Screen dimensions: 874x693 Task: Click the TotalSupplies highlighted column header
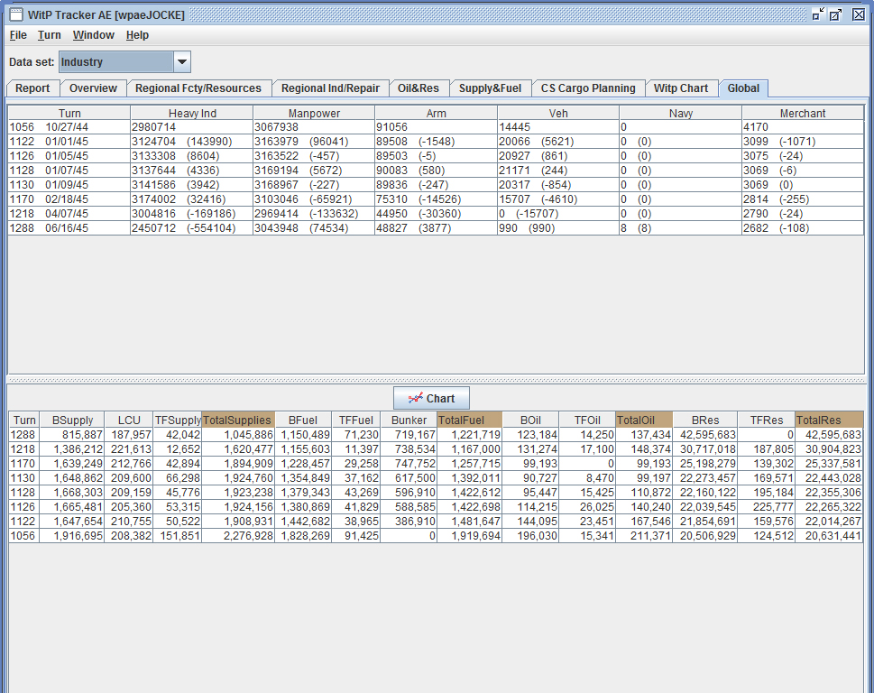(238, 420)
